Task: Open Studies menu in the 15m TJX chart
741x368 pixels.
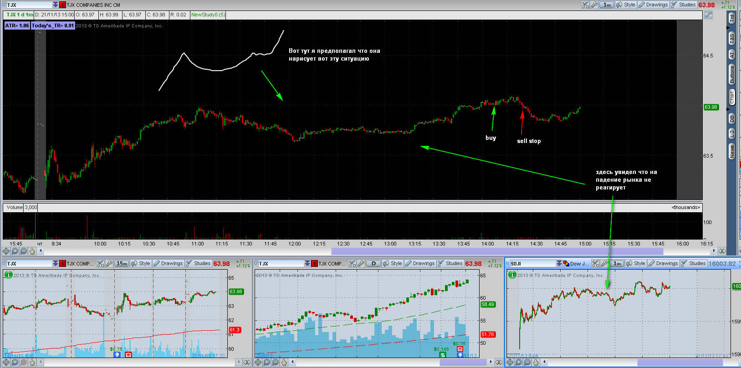Action: point(199,264)
